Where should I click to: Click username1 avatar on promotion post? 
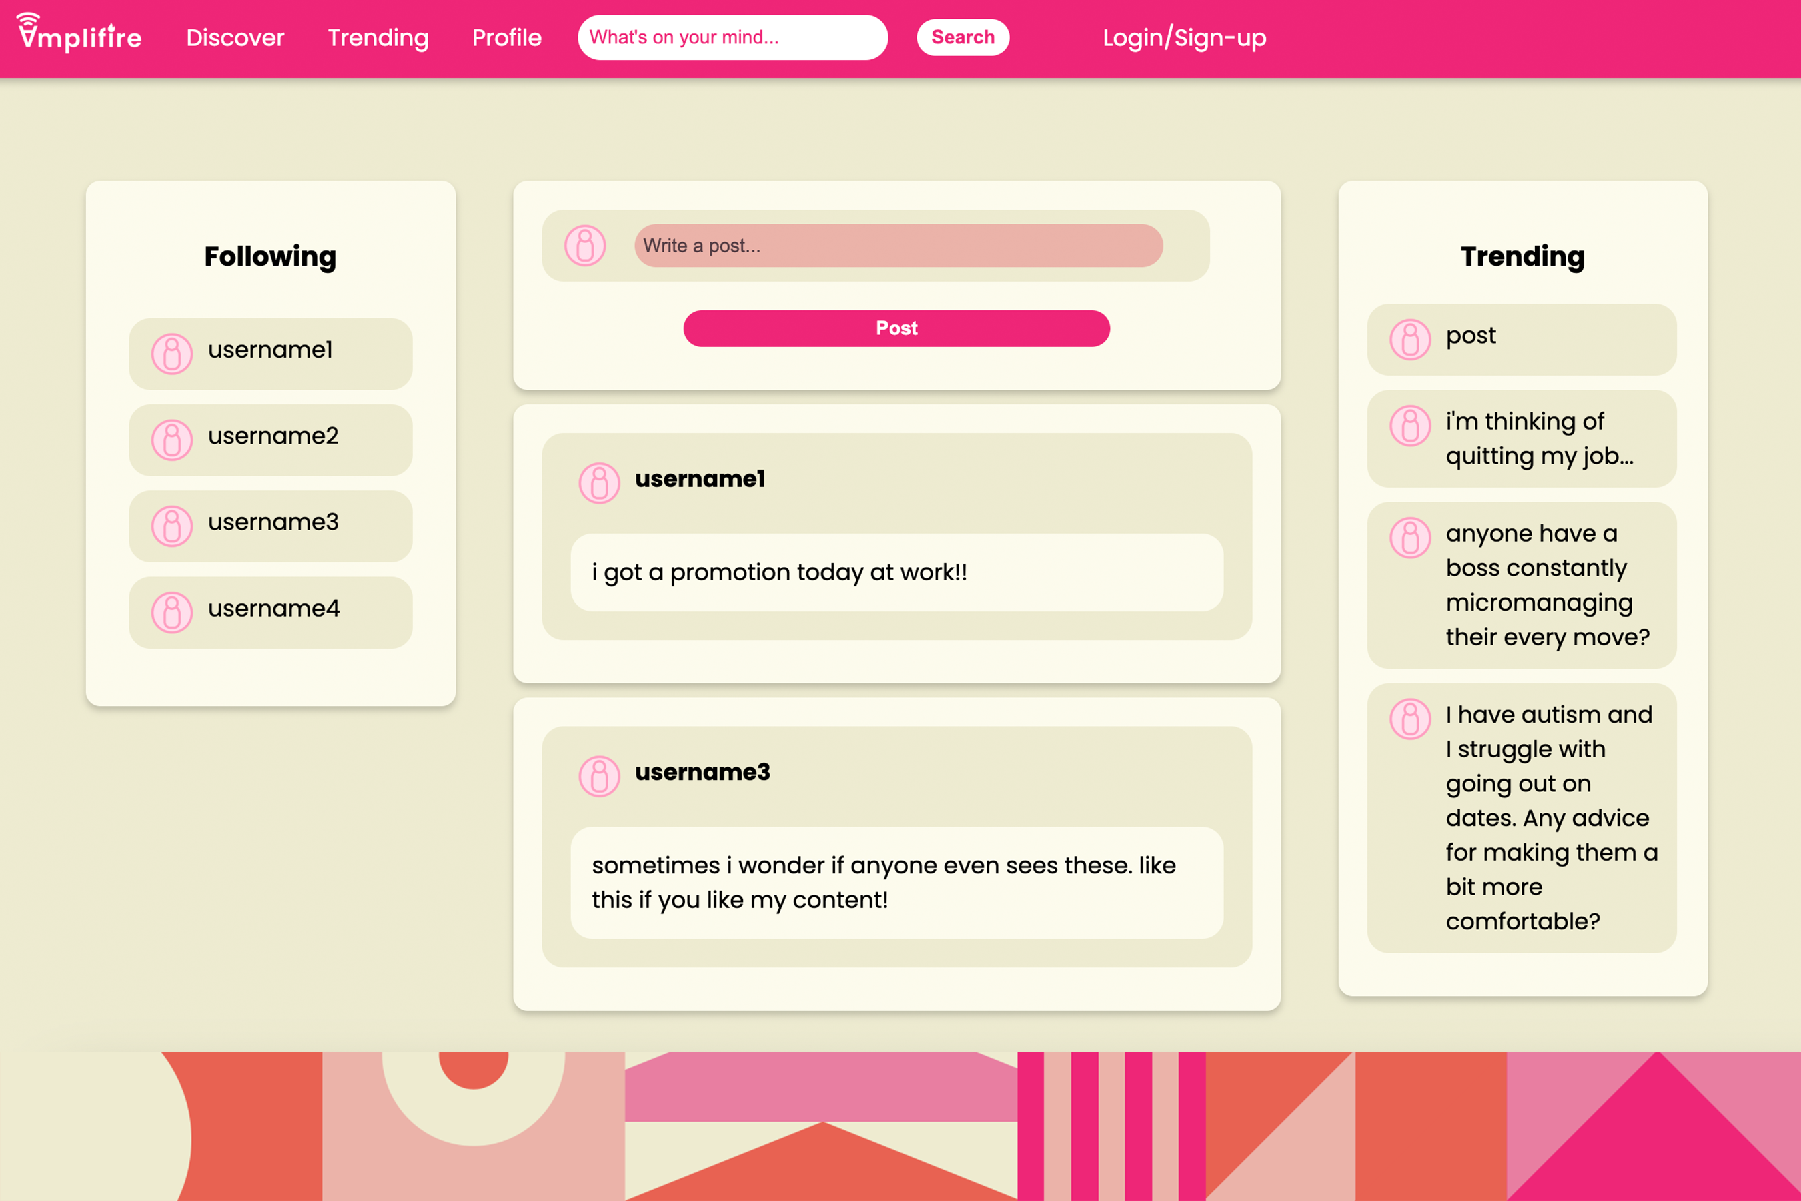599,482
